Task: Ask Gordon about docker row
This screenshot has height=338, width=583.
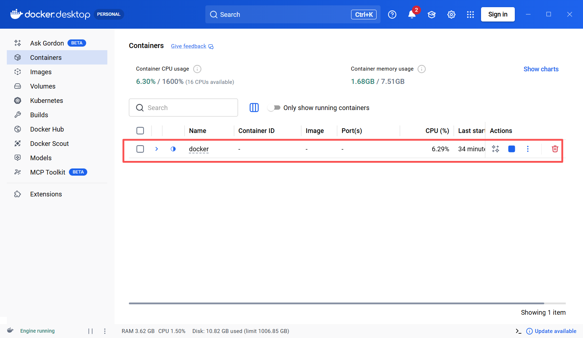Action: 495,149
